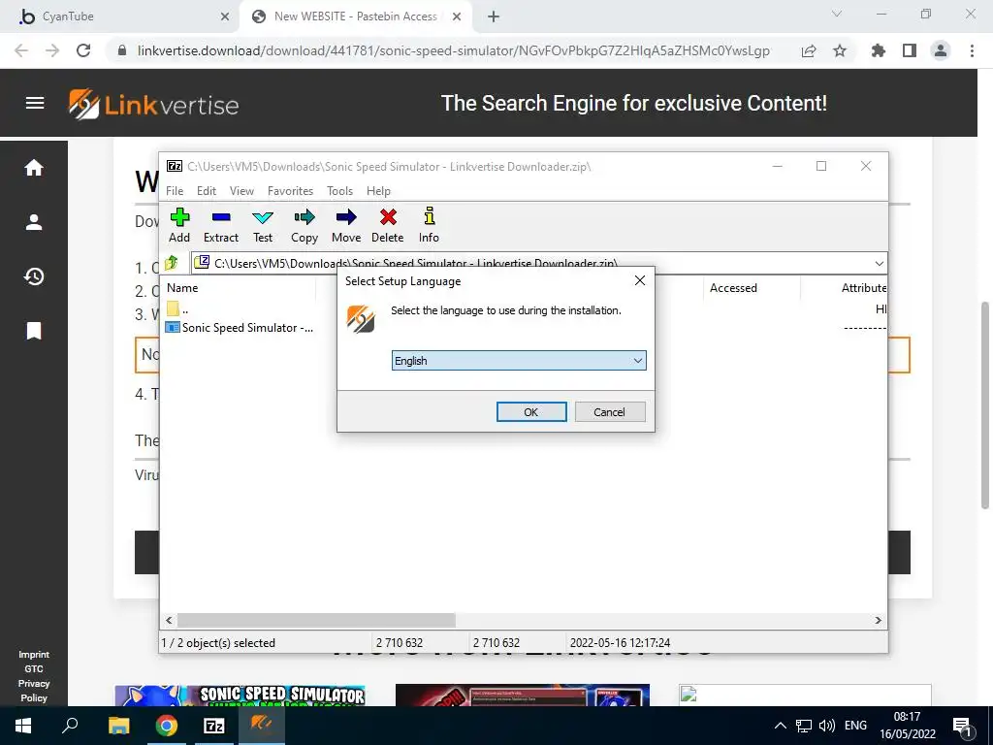The height and width of the screenshot is (745, 993).
Task: Open Chrome profile avatar
Action: pyautogui.click(x=941, y=50)
